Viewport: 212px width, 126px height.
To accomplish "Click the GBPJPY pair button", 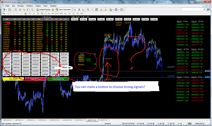I will pos(45,64).
